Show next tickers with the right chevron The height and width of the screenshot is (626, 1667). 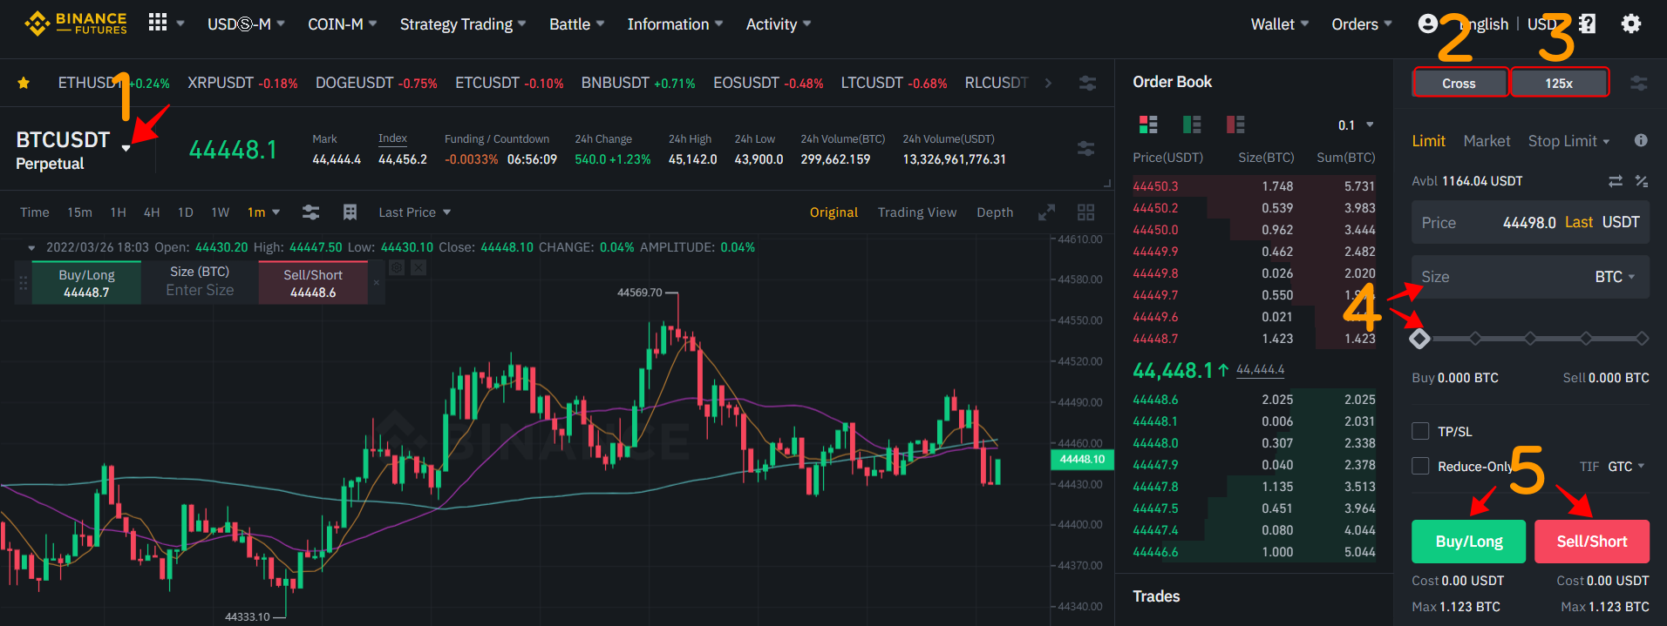tap(1048, 83)
